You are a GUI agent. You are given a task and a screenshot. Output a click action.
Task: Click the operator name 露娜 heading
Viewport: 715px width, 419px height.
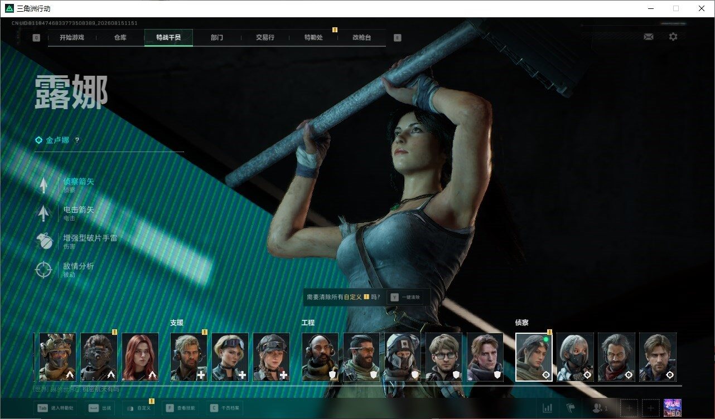pos(71,92)
